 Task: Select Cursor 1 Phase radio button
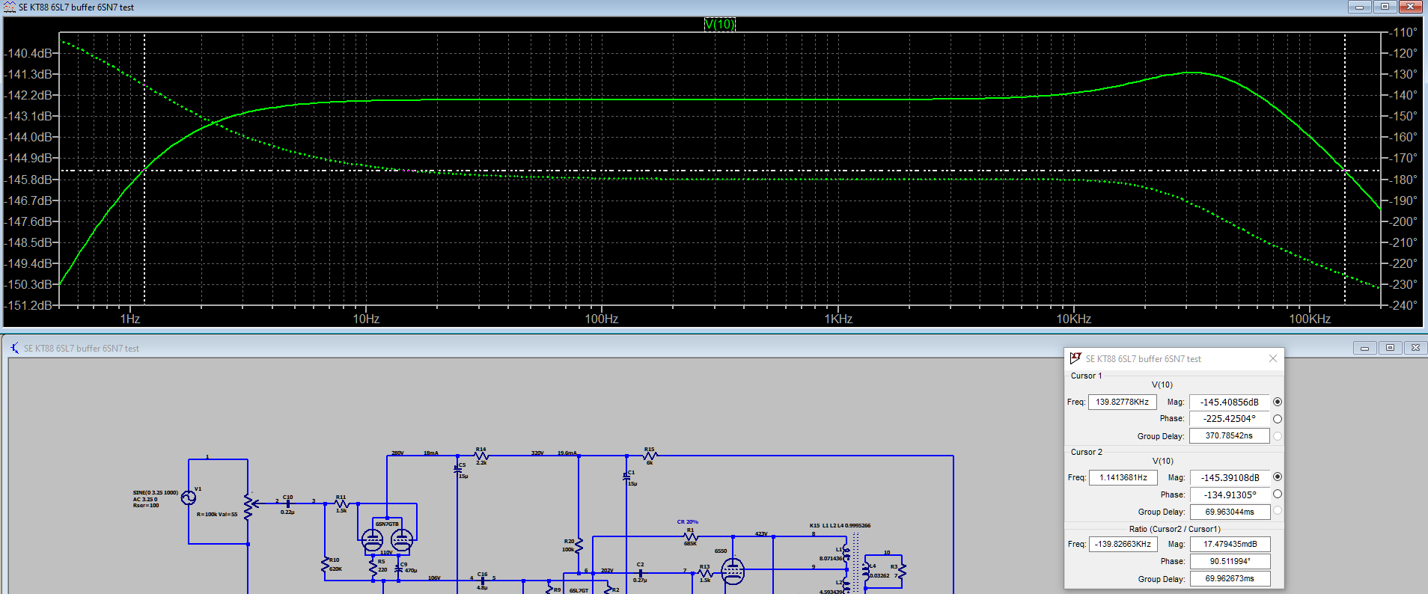(x=1277, y=419)
